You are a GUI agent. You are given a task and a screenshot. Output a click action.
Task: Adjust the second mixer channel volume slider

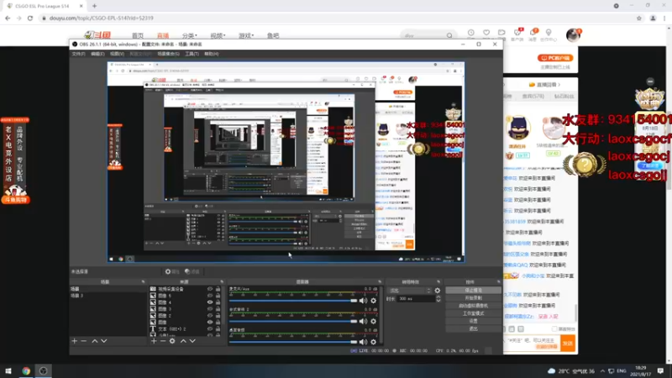tap(293, 322)
